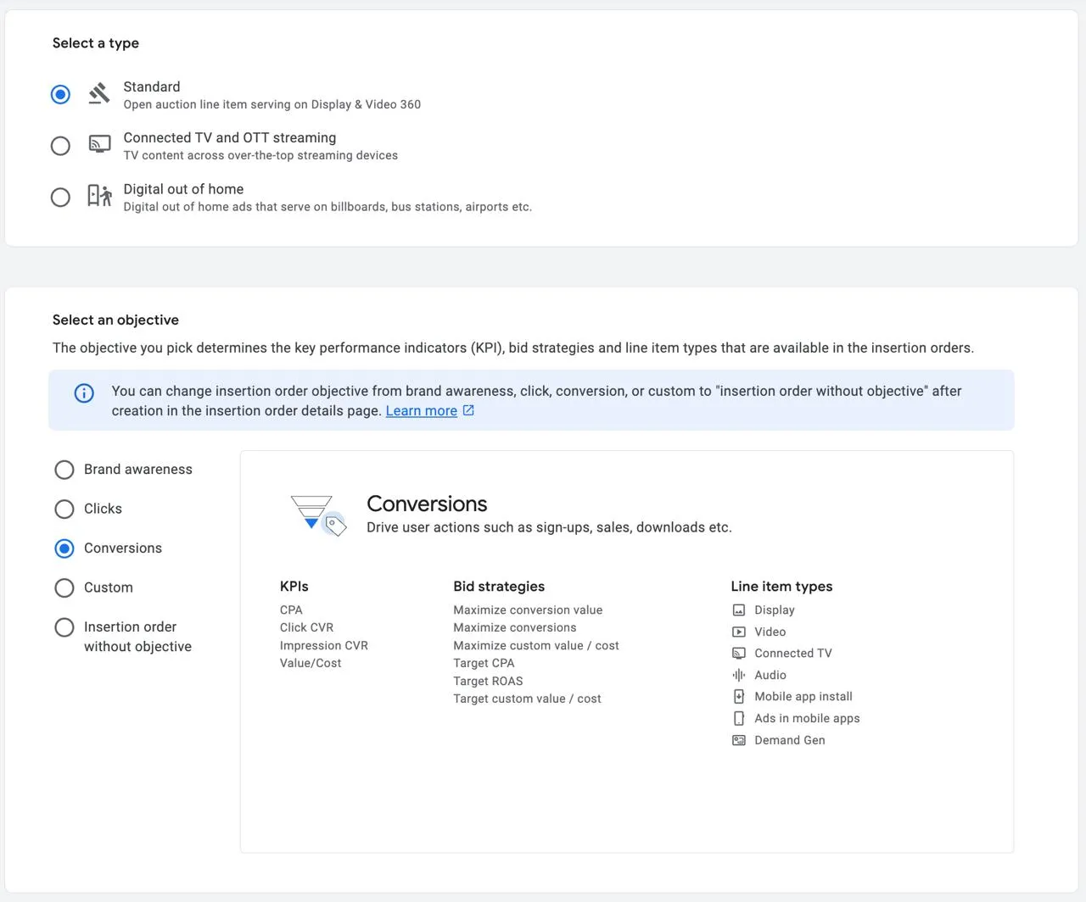Choose the Custom objective radio button
Screen dimensions: 1086x902
click(x=64, y=587)
